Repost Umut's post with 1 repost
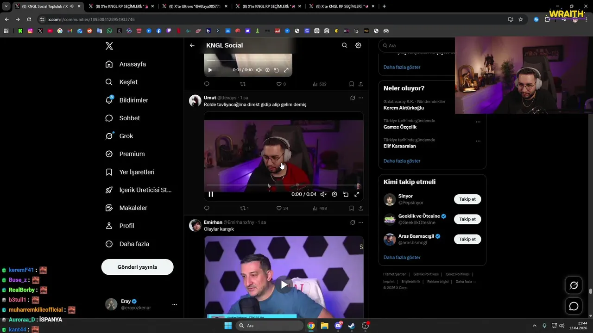Screen dimensions: 593x333 click(x=244, y=208)
